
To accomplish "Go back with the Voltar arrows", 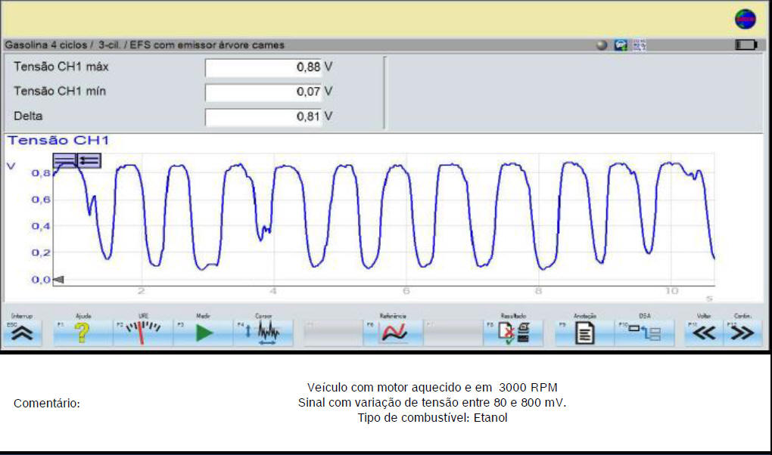I will pyautogui.click(x=704, y=333).
